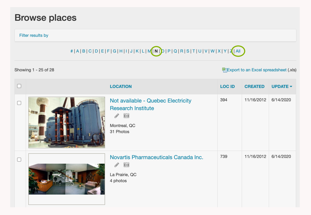Check the Quebec Electricity Research Institute row checkbox
Image resolution: width=311 pixels, height=215 pixels.
19,103
